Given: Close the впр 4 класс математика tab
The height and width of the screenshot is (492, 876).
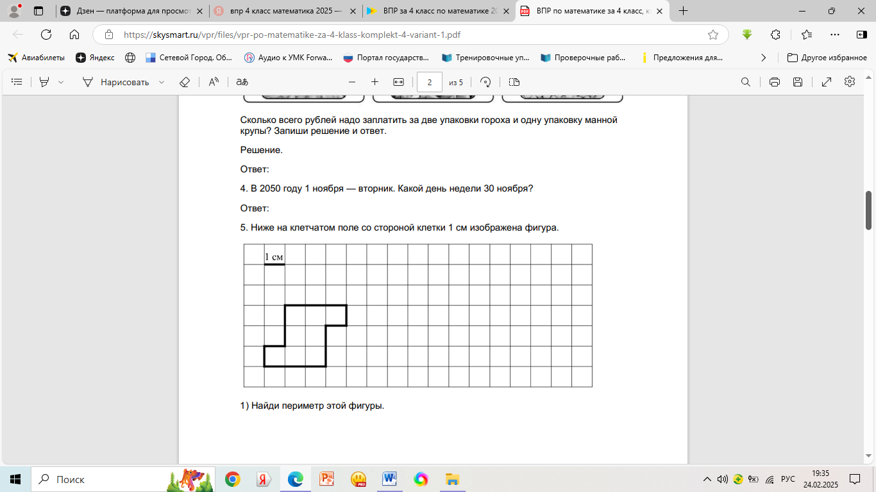Looking at the screenshot, I should pos(354,11).
